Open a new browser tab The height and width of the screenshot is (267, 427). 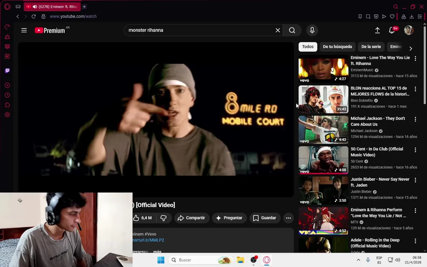click(x=85, y=7)
